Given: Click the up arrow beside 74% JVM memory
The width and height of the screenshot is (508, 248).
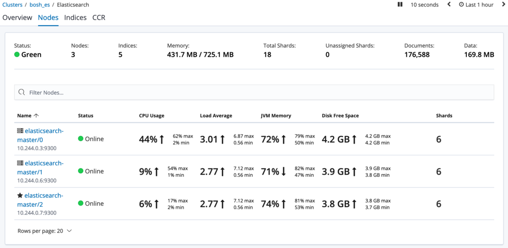Looking at the screenshot, I should click(x=283, y=204).
